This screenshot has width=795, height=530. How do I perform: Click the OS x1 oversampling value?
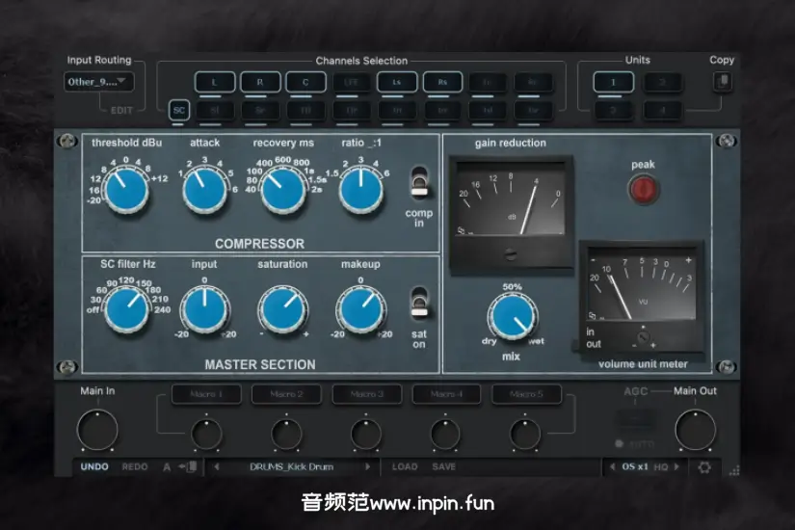[635, 466]
